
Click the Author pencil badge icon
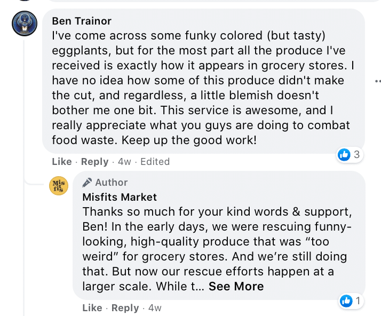click(88, 183)
